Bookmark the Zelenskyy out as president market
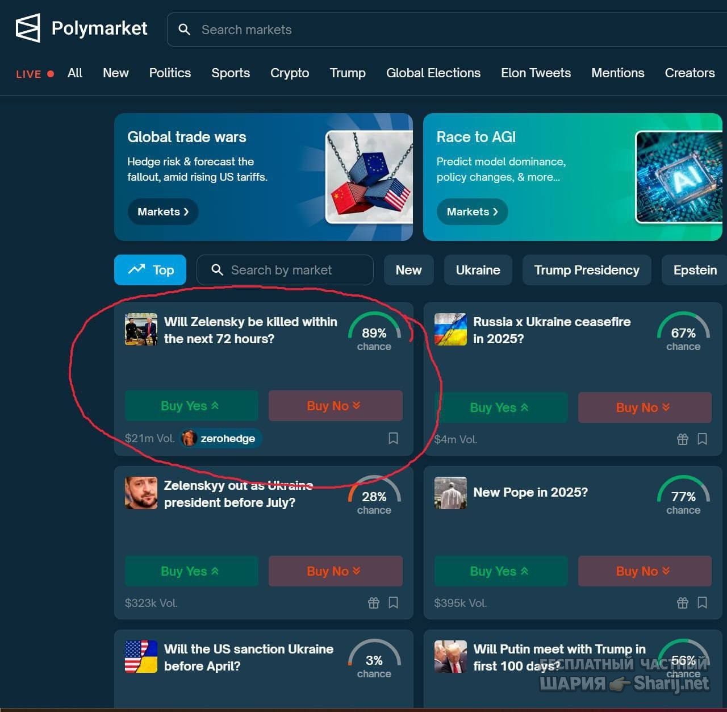 pyautogui.click(x=393, y=603)
